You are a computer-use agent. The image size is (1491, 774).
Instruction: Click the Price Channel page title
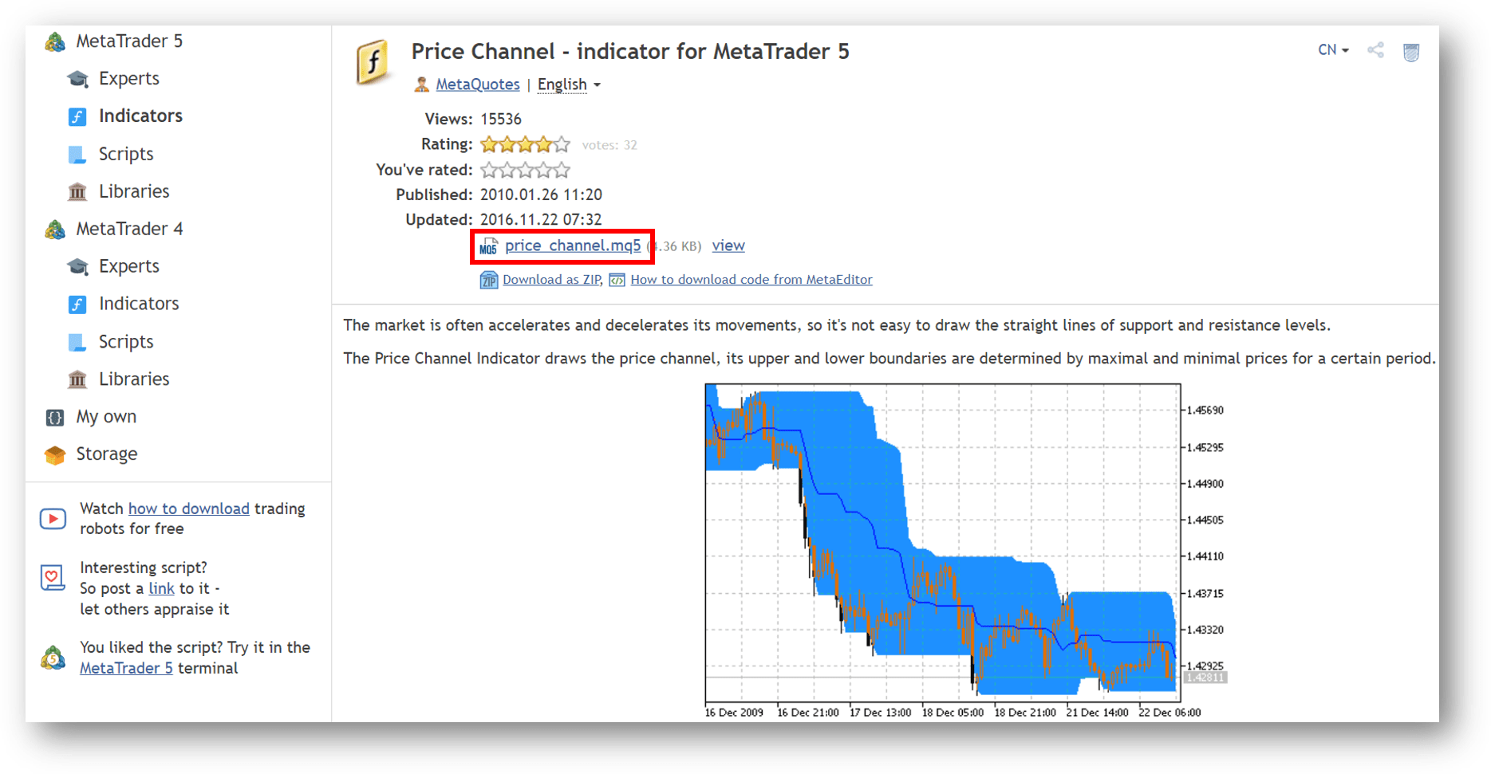[630, 52]
